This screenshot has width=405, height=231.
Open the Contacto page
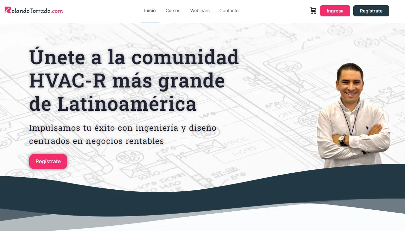pyautogui.click(x=229, y=10)
